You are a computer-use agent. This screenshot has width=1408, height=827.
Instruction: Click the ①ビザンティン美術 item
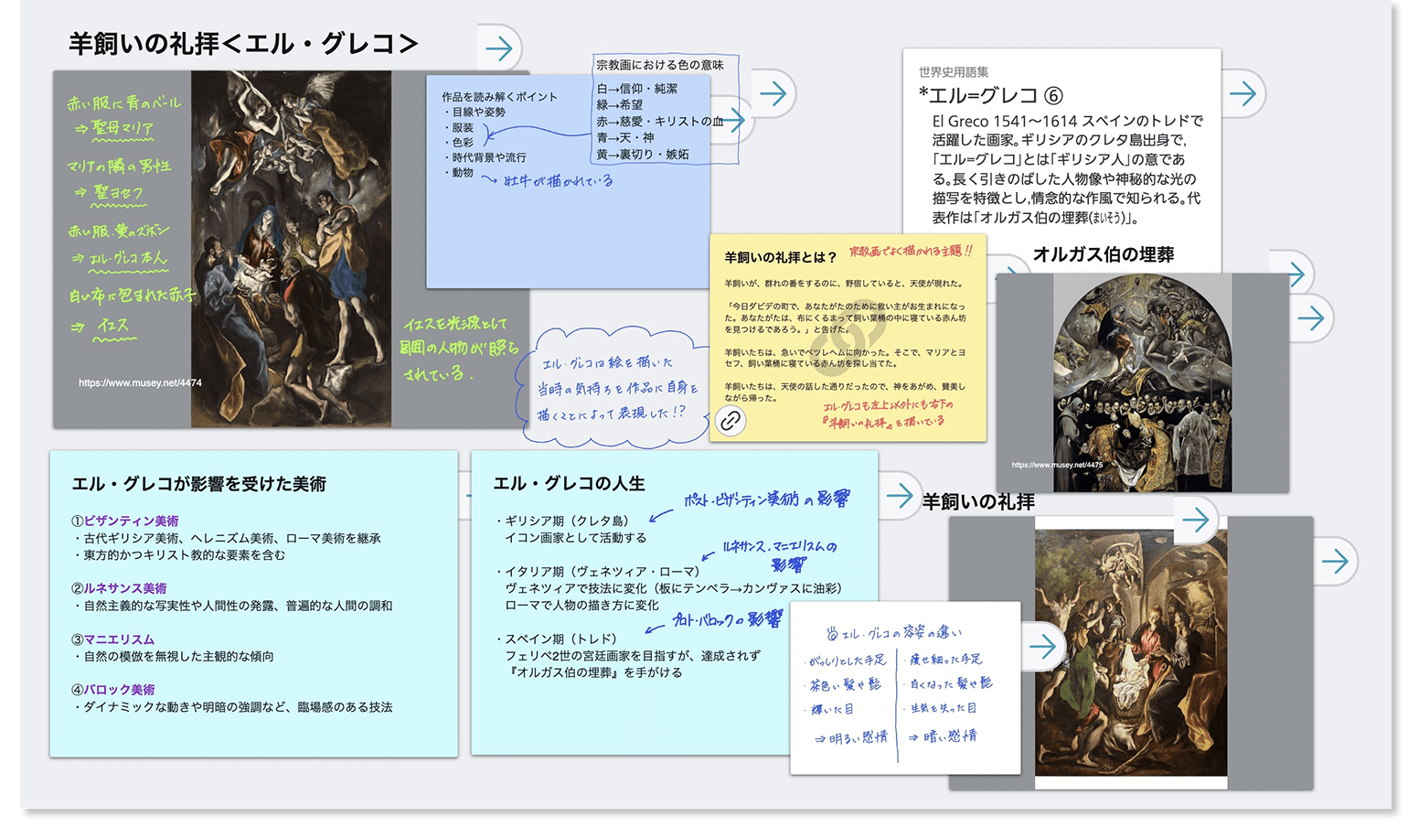tap(125, 521)
